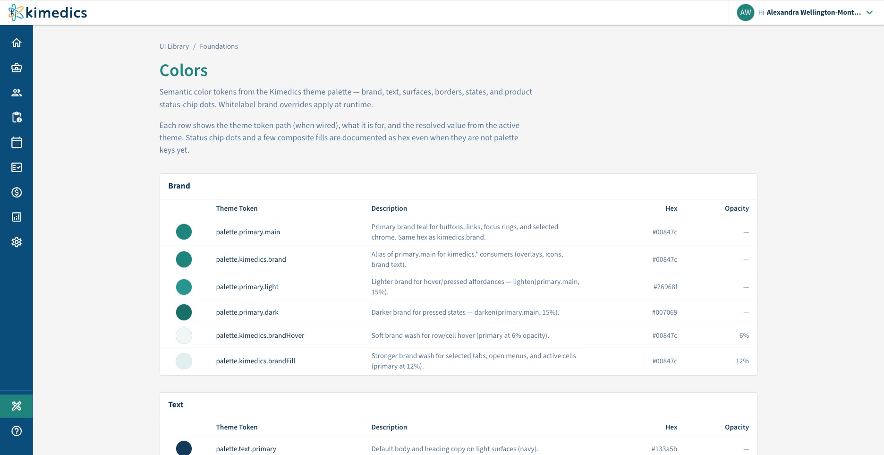
Task: Select the palette.kimedics.brandFill token name
Action: (255, 361)
